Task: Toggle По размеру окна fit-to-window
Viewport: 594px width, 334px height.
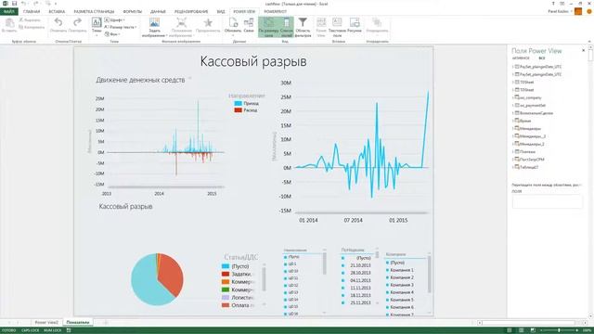Action: click(x=268, y=27)
